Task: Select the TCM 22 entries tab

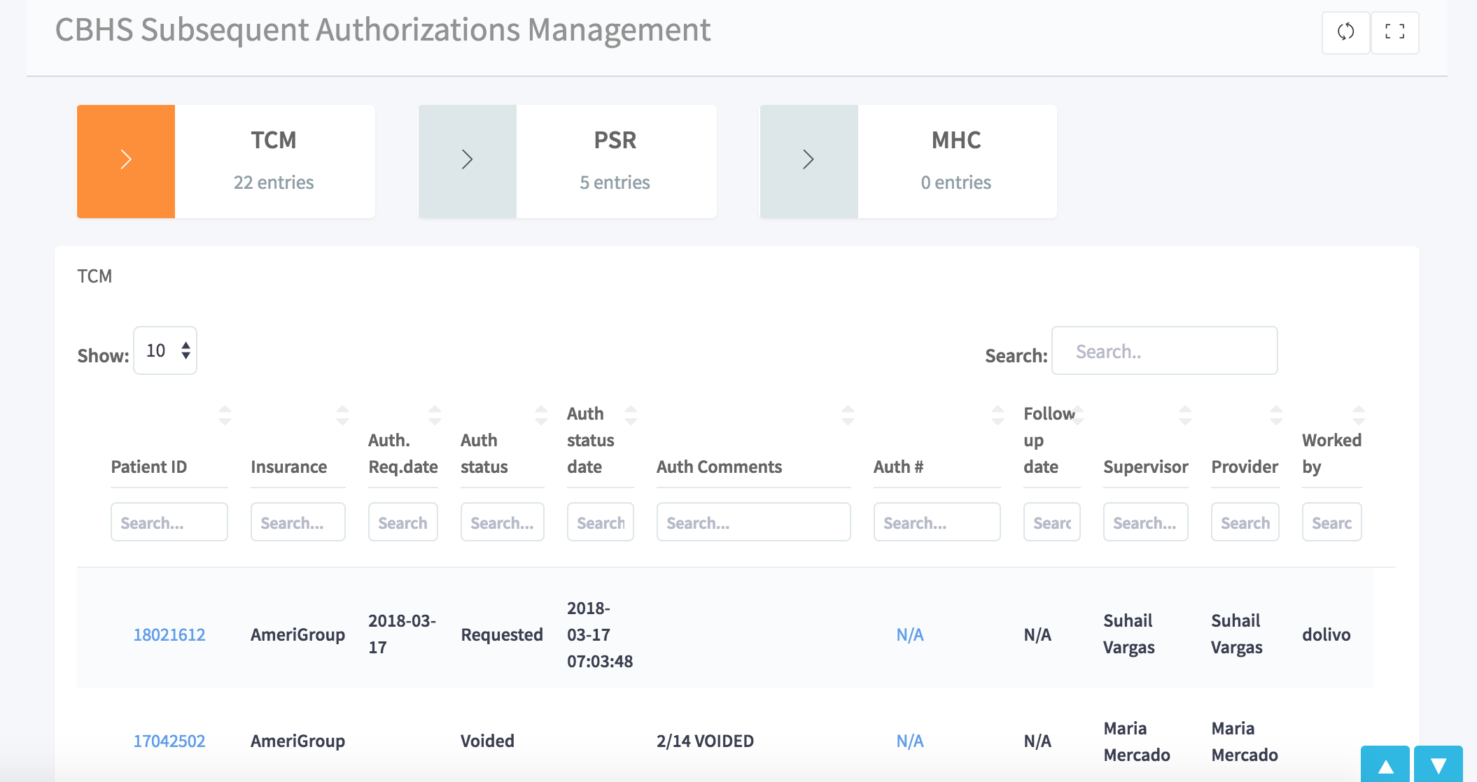Action: click(x=274, y=161)
